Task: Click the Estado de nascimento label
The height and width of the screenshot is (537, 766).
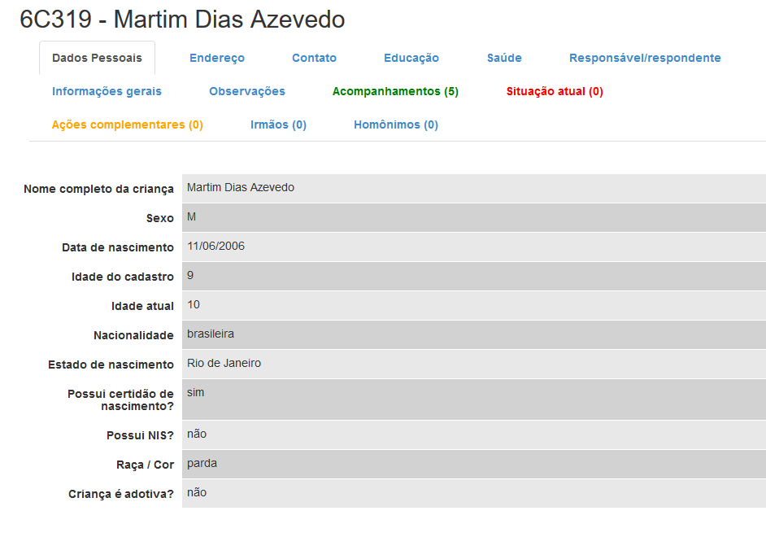Action: (x=111, y=365)
